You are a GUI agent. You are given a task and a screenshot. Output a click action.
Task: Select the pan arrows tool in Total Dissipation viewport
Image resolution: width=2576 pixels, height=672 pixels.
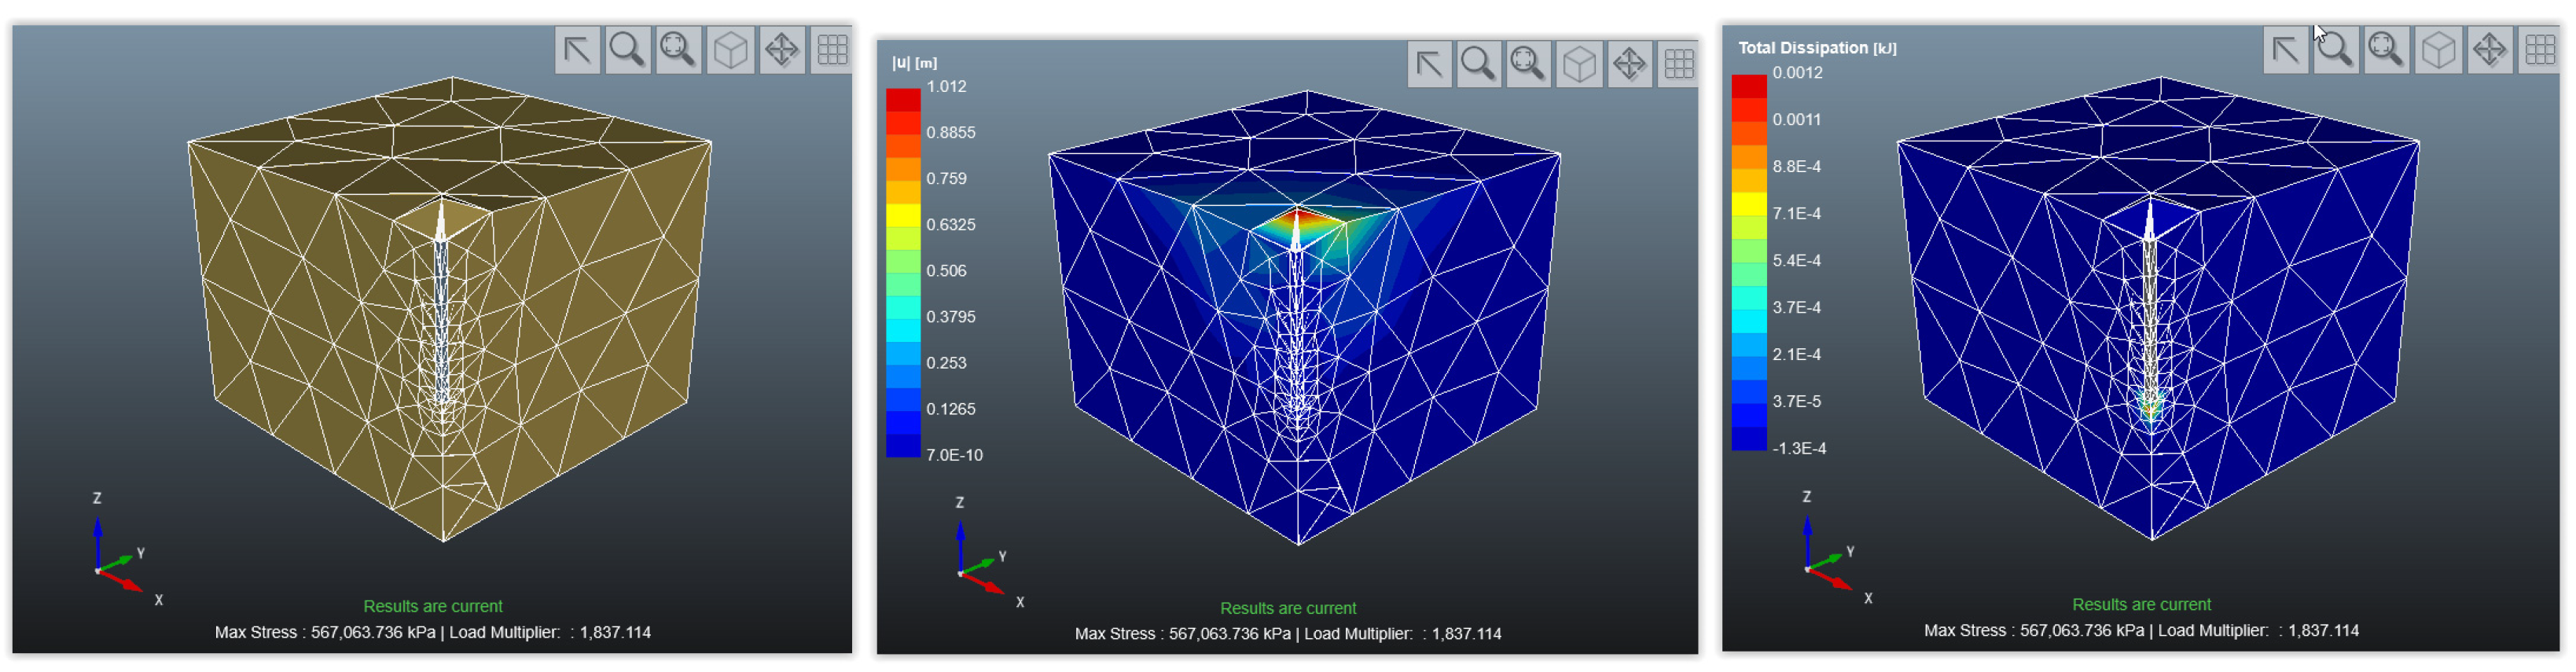pyautogui.click(x=2489, y=50)
